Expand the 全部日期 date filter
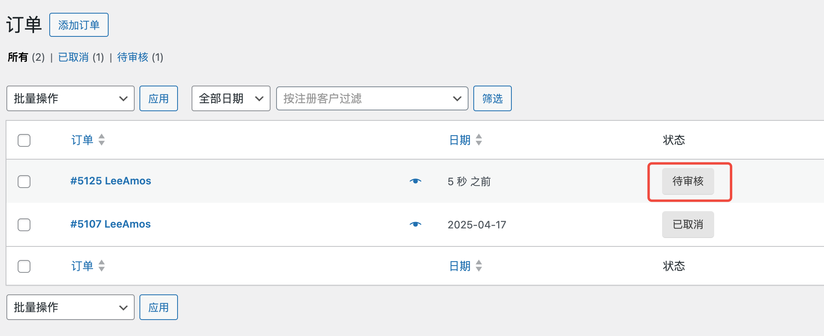The width and height of the screenshot is (824, 336). [x=231, y=98]
